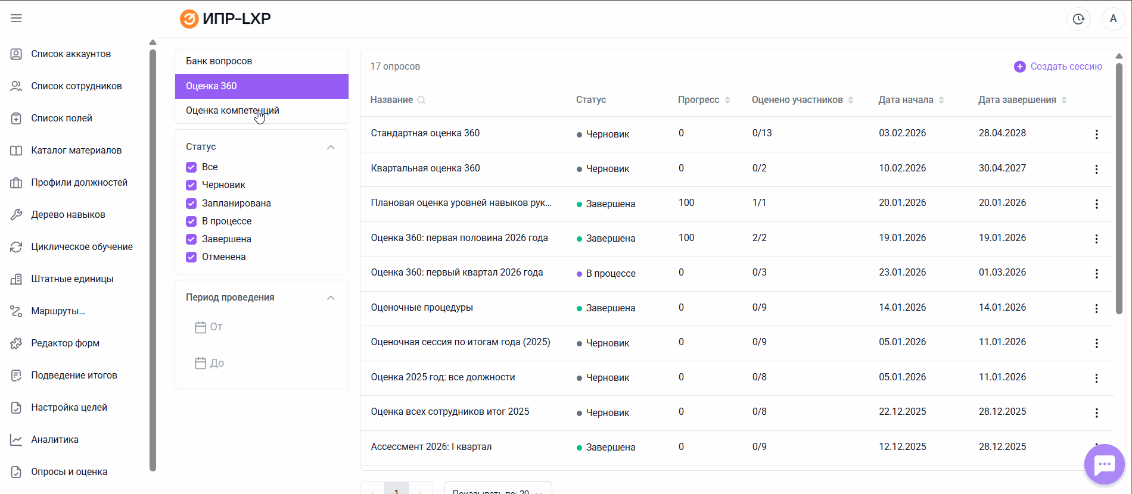Open the chat support bubble
This screenshot has height=494, width=1132.
pyautogui.click(x=1104, y=464)
